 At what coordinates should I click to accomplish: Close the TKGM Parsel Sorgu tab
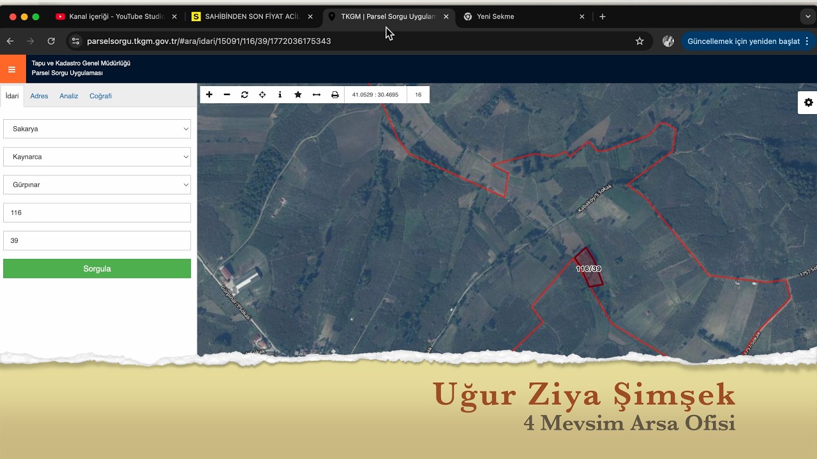446,17
